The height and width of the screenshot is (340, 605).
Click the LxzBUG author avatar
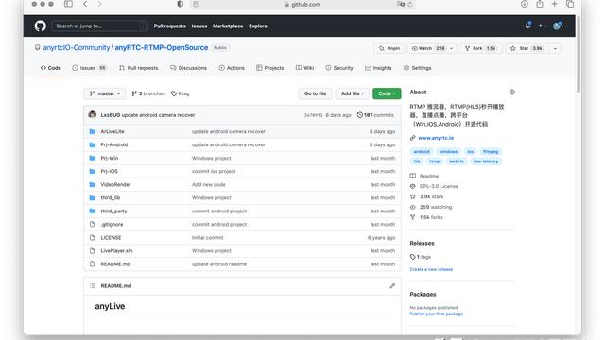93,114
